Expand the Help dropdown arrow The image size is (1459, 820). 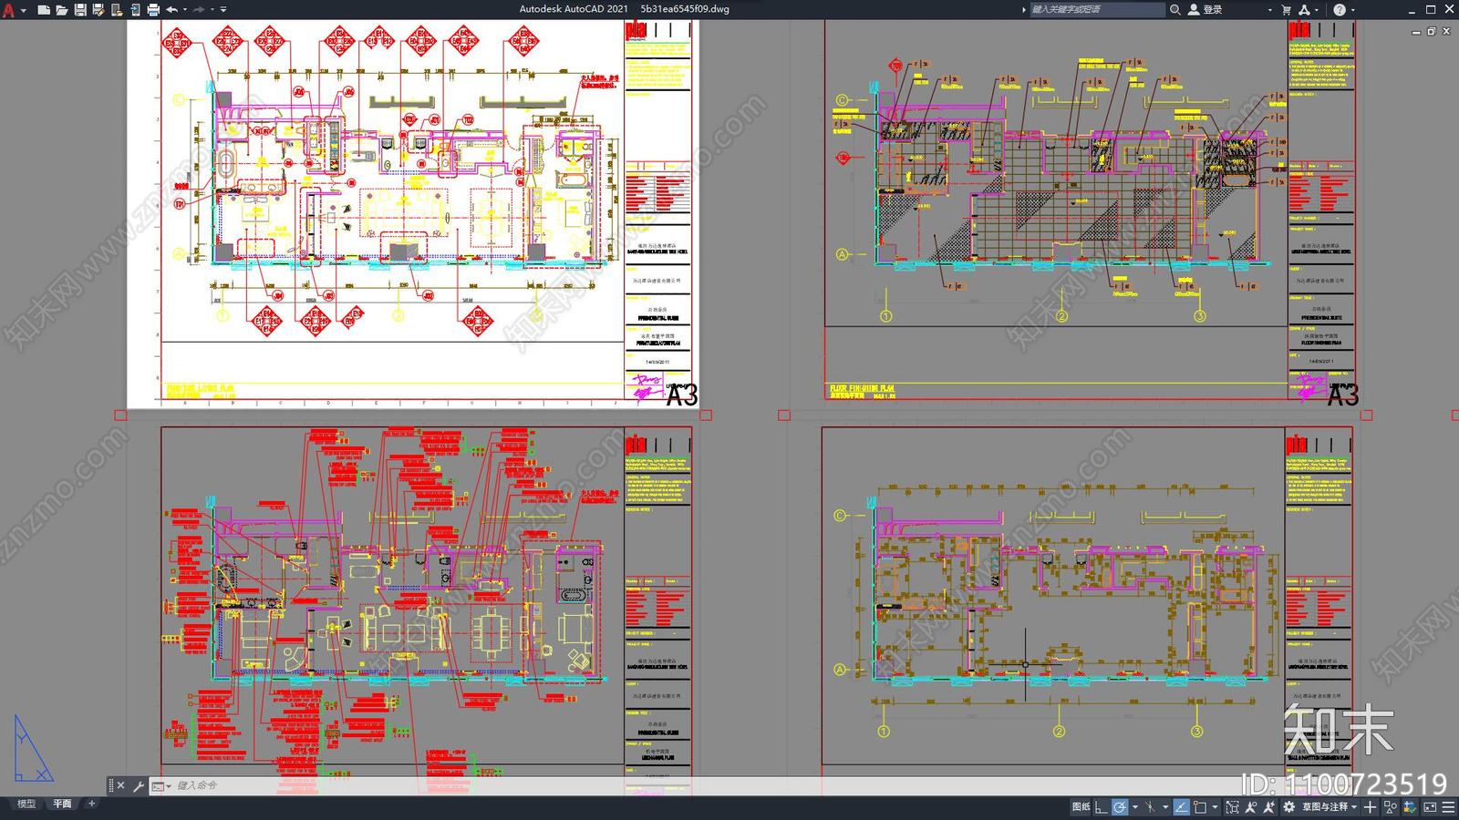[x=1352, y=9]
